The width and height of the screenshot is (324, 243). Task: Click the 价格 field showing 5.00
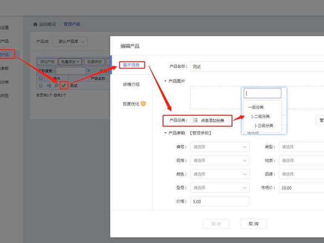220,201
